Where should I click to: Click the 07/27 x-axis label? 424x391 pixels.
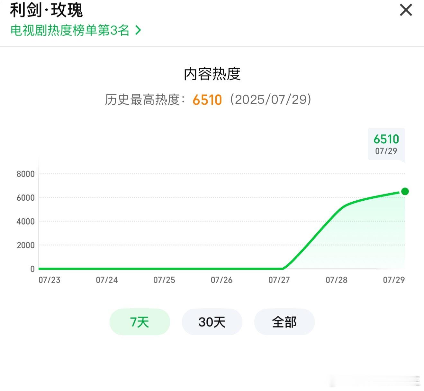click(x=279, y=280)
